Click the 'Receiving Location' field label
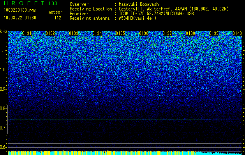 91,9
